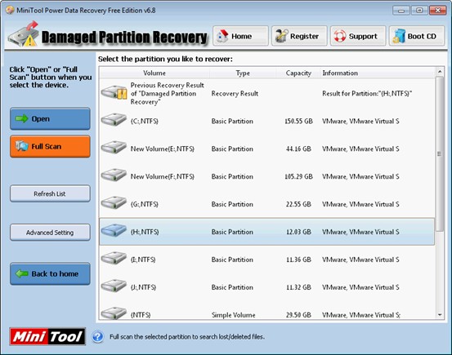Click the Recovery Result type cell

tap(235, 93)
